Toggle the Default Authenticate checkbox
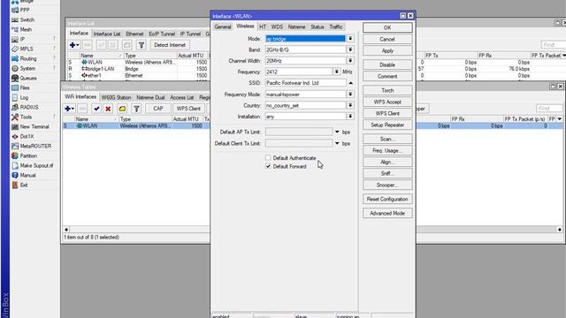566x318 pixels. pos(268,157)
